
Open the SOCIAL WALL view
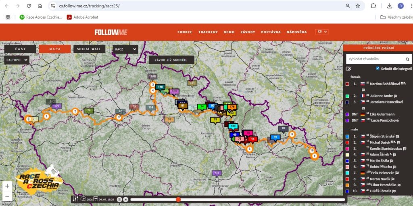point(89,49)
